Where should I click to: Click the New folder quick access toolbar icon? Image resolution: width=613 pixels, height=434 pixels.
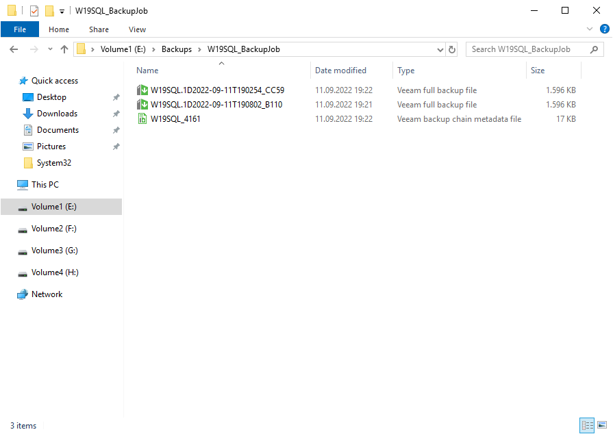coord(49,11)
